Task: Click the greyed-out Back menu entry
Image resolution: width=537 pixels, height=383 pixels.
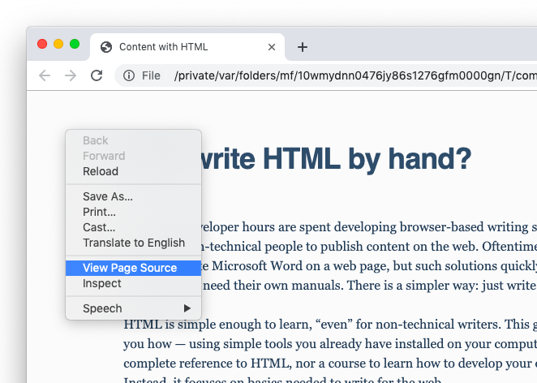Action: [134, 140]
